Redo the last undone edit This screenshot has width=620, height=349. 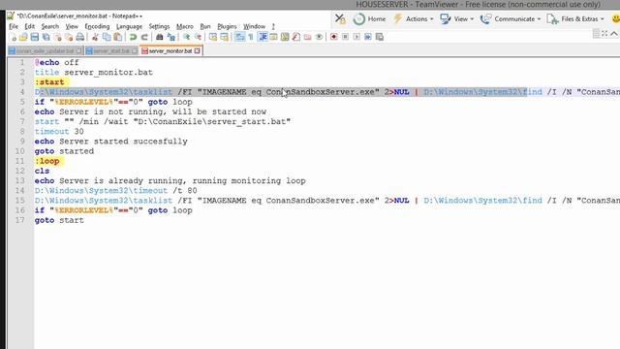coord(144,37)
